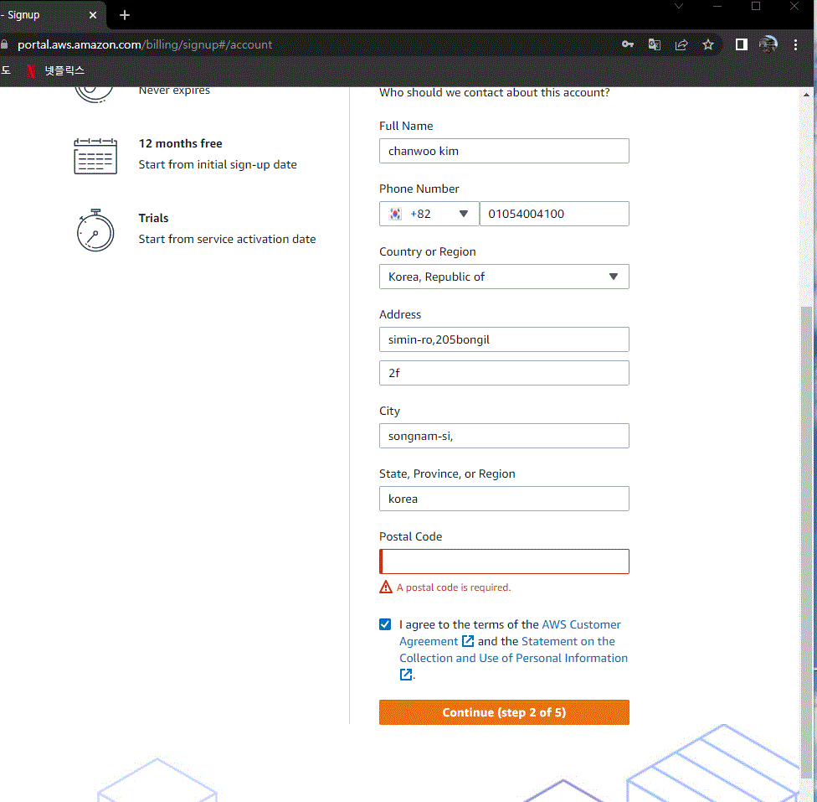Click the scrollbar up arrow
This screenshot has height=802, width=817.
[805, 95]
